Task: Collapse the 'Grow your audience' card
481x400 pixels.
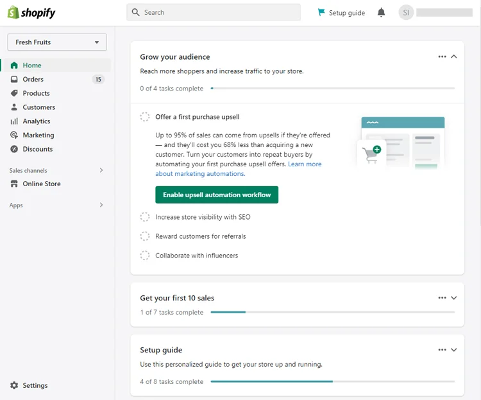Action: 453,57
